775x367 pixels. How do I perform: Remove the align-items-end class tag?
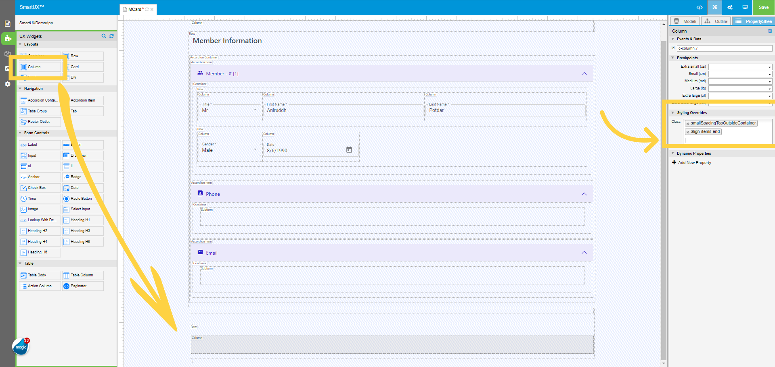[688, 132]
